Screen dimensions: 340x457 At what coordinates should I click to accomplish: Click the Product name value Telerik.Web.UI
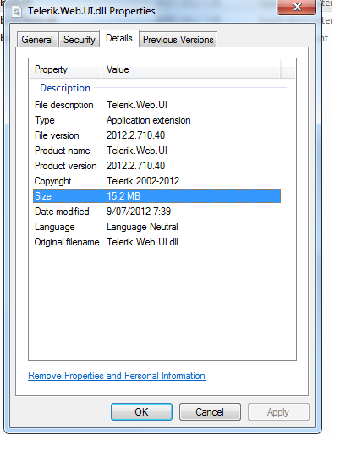(x=137, y=151)
